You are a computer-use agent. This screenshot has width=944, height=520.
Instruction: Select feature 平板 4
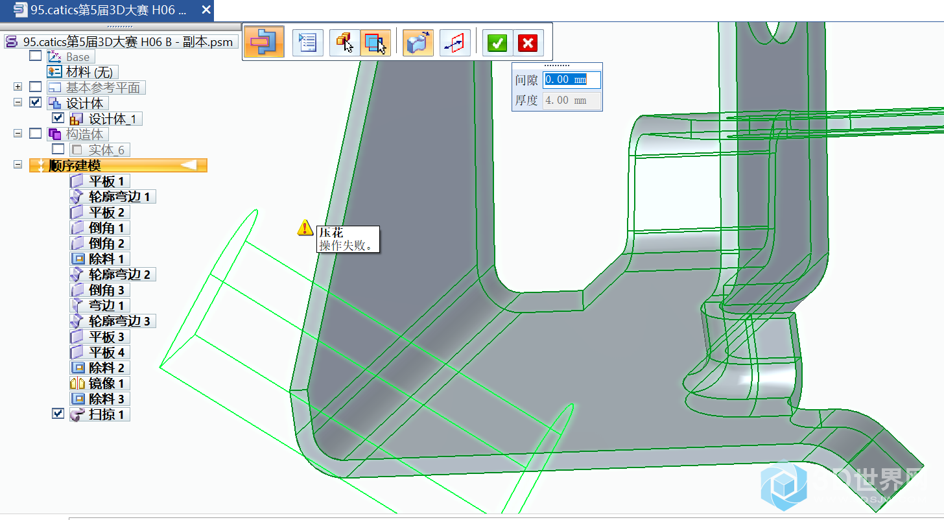100,352
